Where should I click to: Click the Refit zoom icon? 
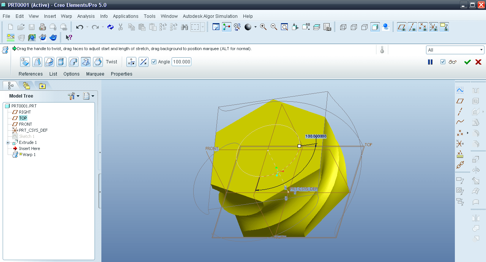(284, 27)
